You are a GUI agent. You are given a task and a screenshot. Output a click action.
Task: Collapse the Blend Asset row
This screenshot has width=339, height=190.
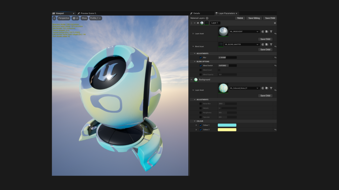pos(193,46)
